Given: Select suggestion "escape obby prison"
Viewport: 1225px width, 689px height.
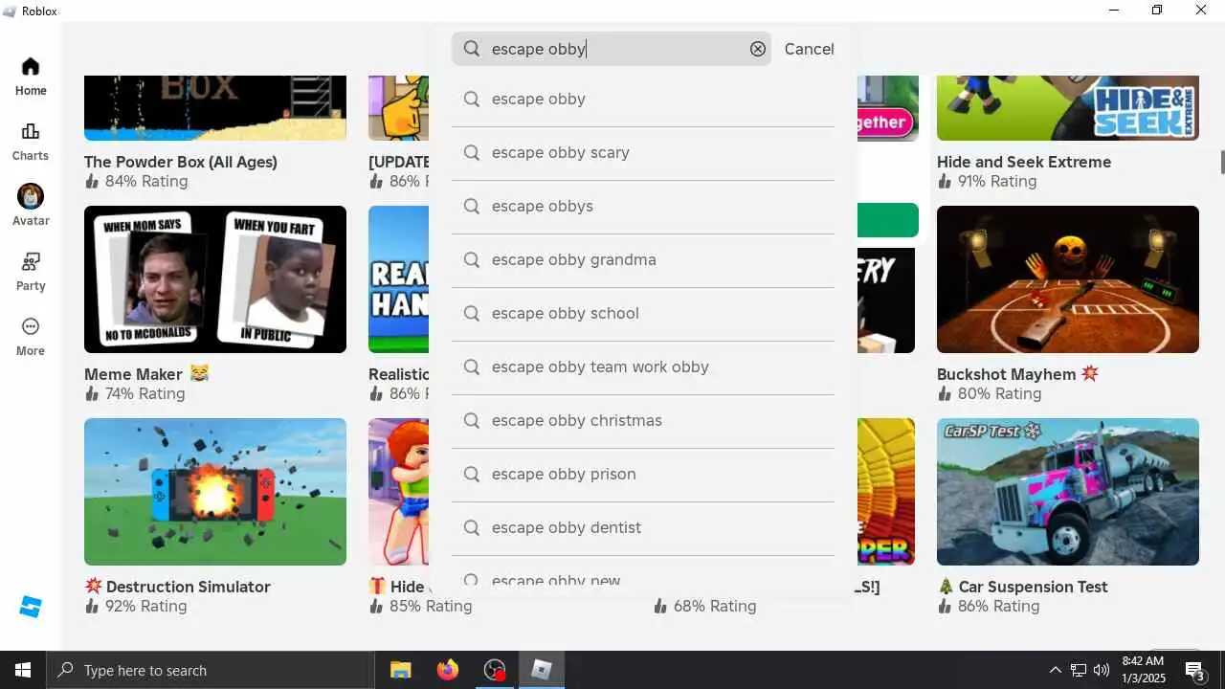Looking at the screenshot, I should 643,474.
